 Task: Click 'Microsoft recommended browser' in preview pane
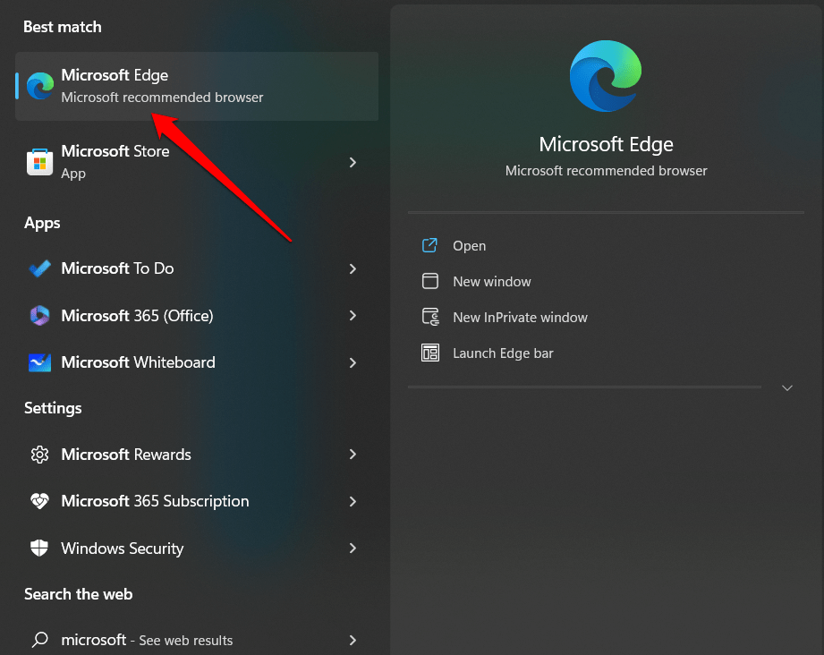(x=606, y=171)
